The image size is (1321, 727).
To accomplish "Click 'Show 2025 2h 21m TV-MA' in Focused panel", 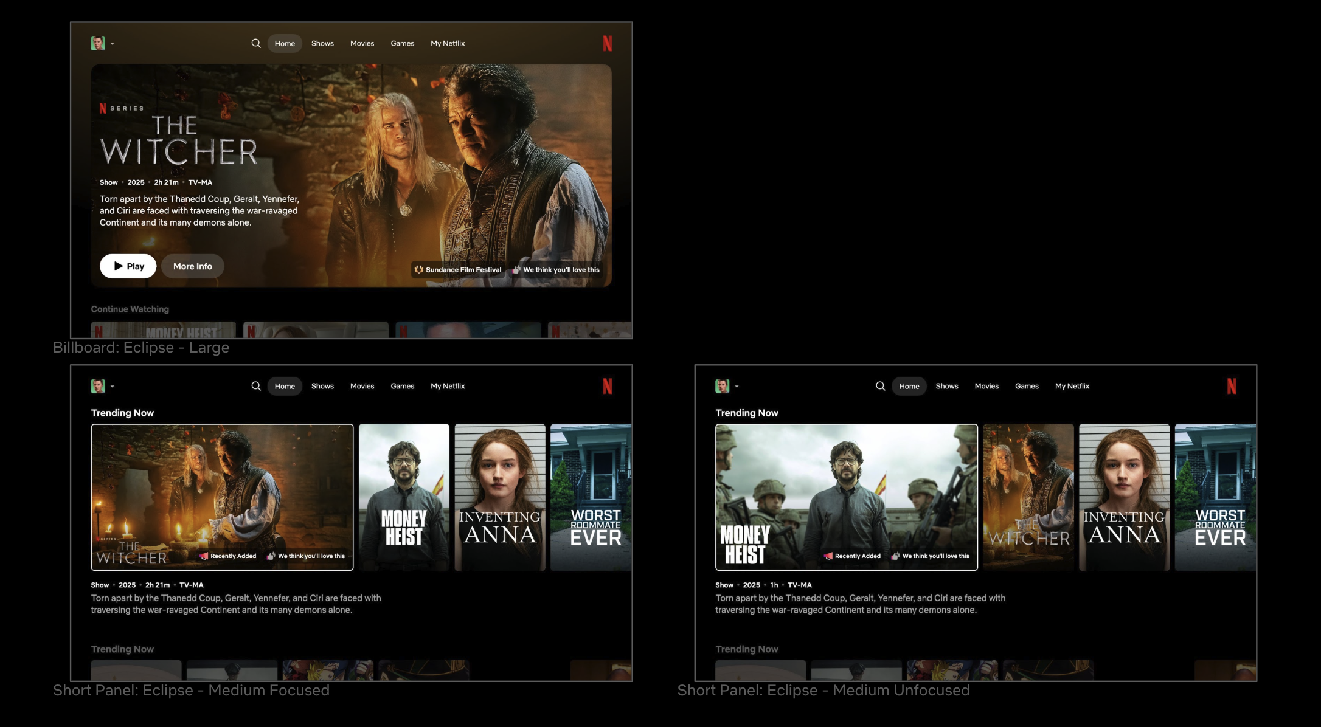I will coord(147,585).
